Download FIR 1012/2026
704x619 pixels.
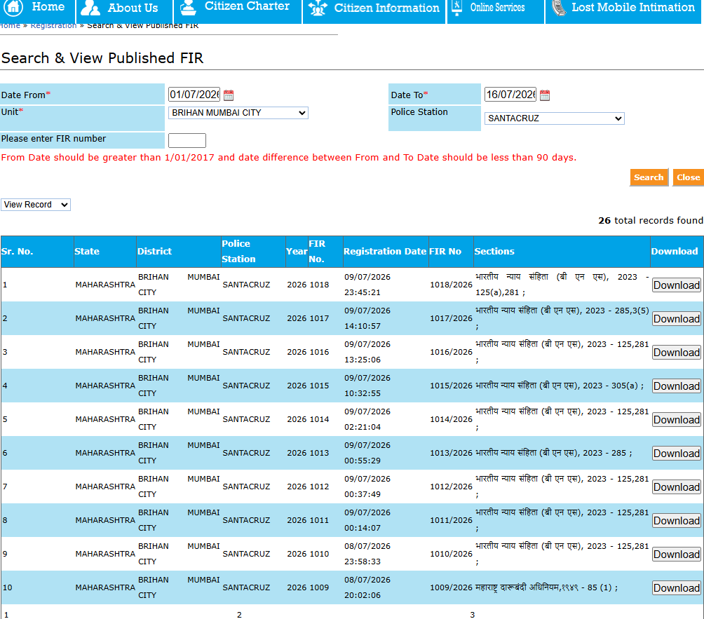click(x=676, y=487)
